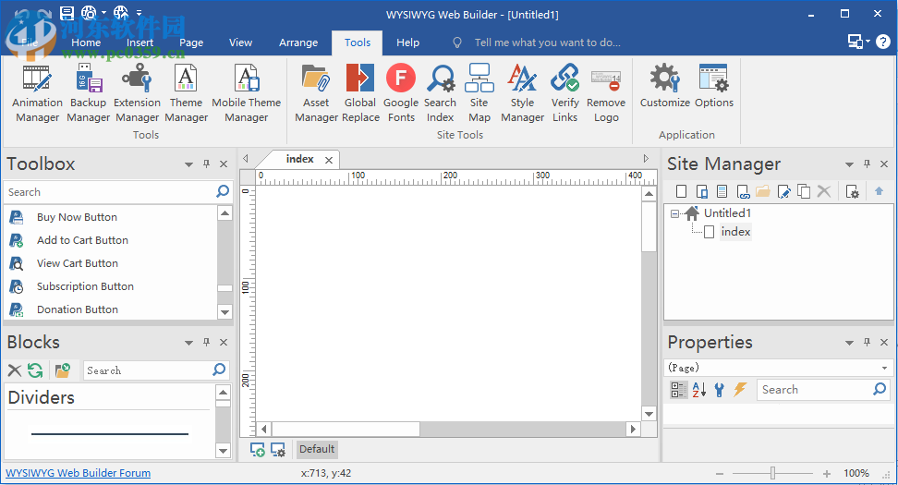
Task: Open the Theme Manager tool
Action: pos(186,93)
